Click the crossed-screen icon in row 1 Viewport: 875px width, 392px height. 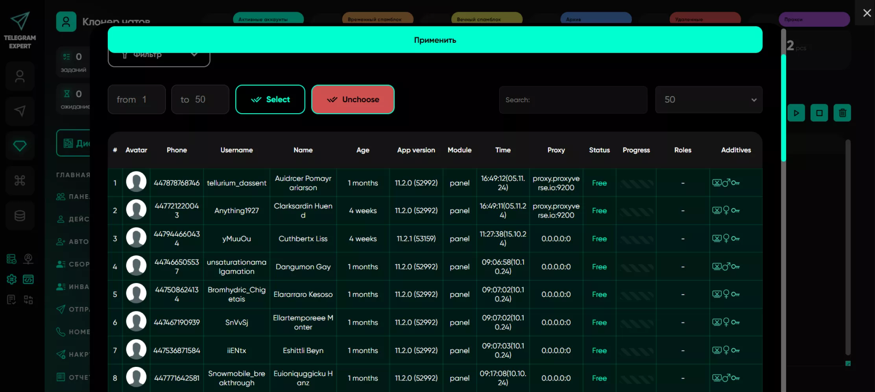[x=717, y=183]
